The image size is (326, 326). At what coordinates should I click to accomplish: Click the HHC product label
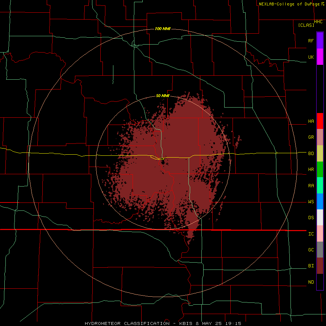coord(318,22)
